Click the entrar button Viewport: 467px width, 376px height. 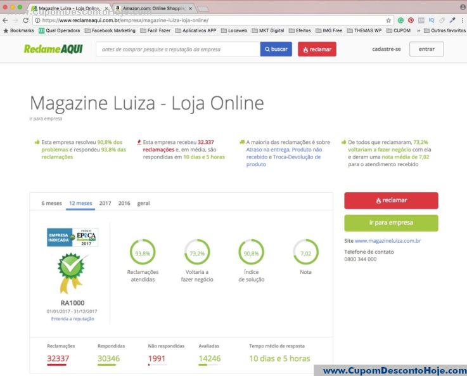[426, 49]
